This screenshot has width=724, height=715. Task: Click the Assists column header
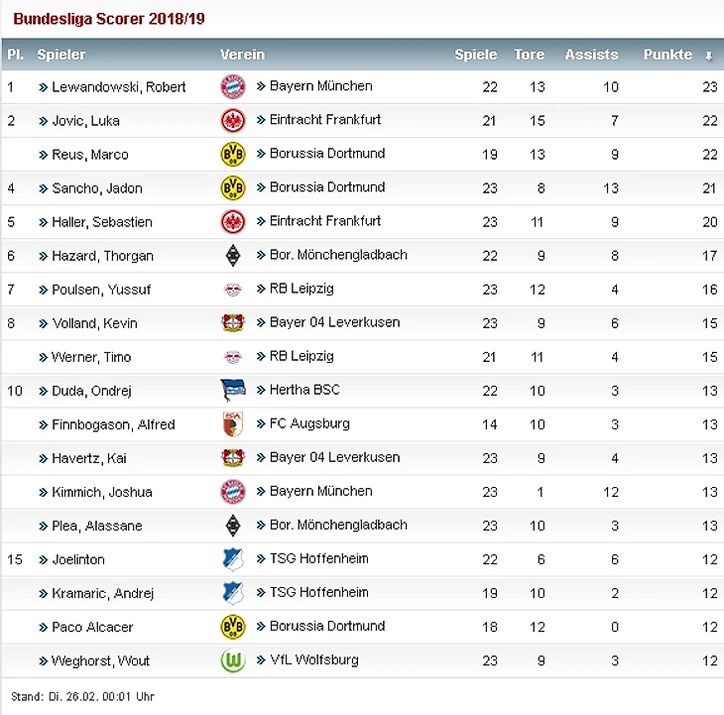tap(591, 55)
